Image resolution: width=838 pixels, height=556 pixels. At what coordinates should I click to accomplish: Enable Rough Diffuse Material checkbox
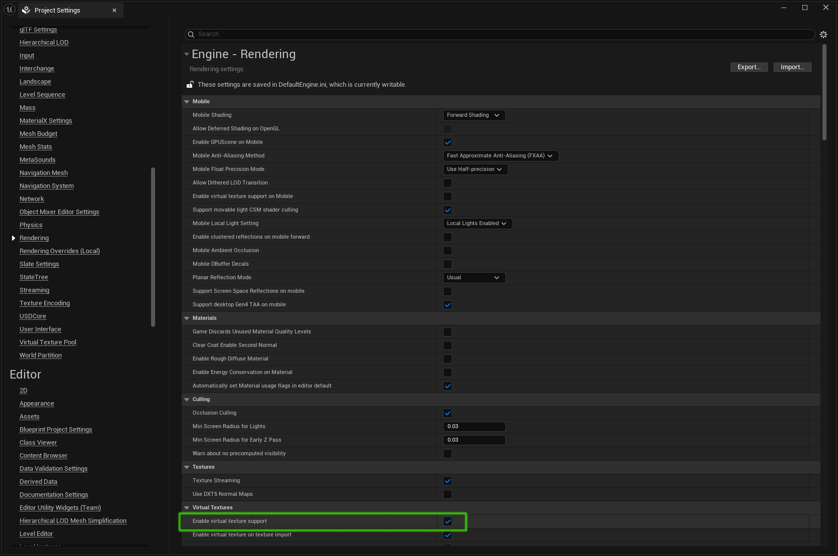click(x=448, y=359)
